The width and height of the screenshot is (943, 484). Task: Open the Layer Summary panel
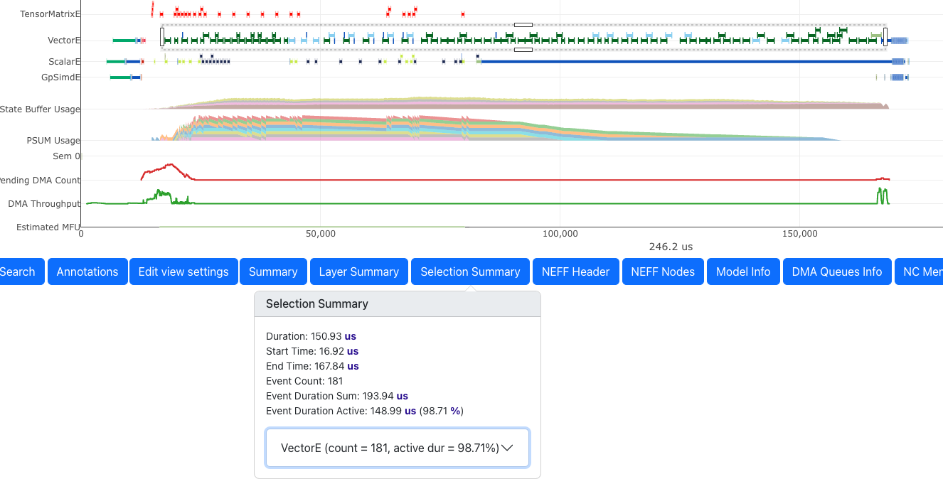(358, 271)
